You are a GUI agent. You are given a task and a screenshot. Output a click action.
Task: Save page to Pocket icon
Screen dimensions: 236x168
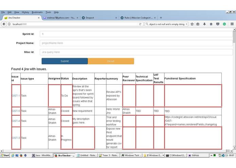coord(218,24)
